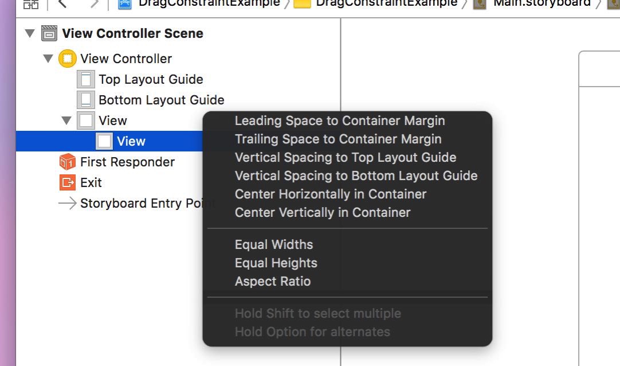Choose Leading Space to Container Margin

coord(340,120)
